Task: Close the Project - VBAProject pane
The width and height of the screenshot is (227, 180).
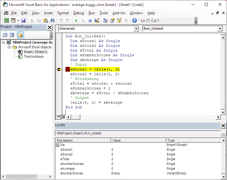Action: click(x=49, y=27)
